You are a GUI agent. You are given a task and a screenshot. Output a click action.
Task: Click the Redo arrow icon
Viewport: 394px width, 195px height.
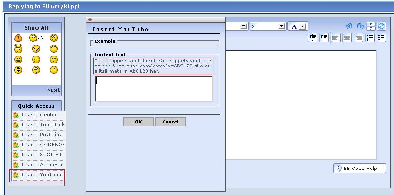point(361,26)
